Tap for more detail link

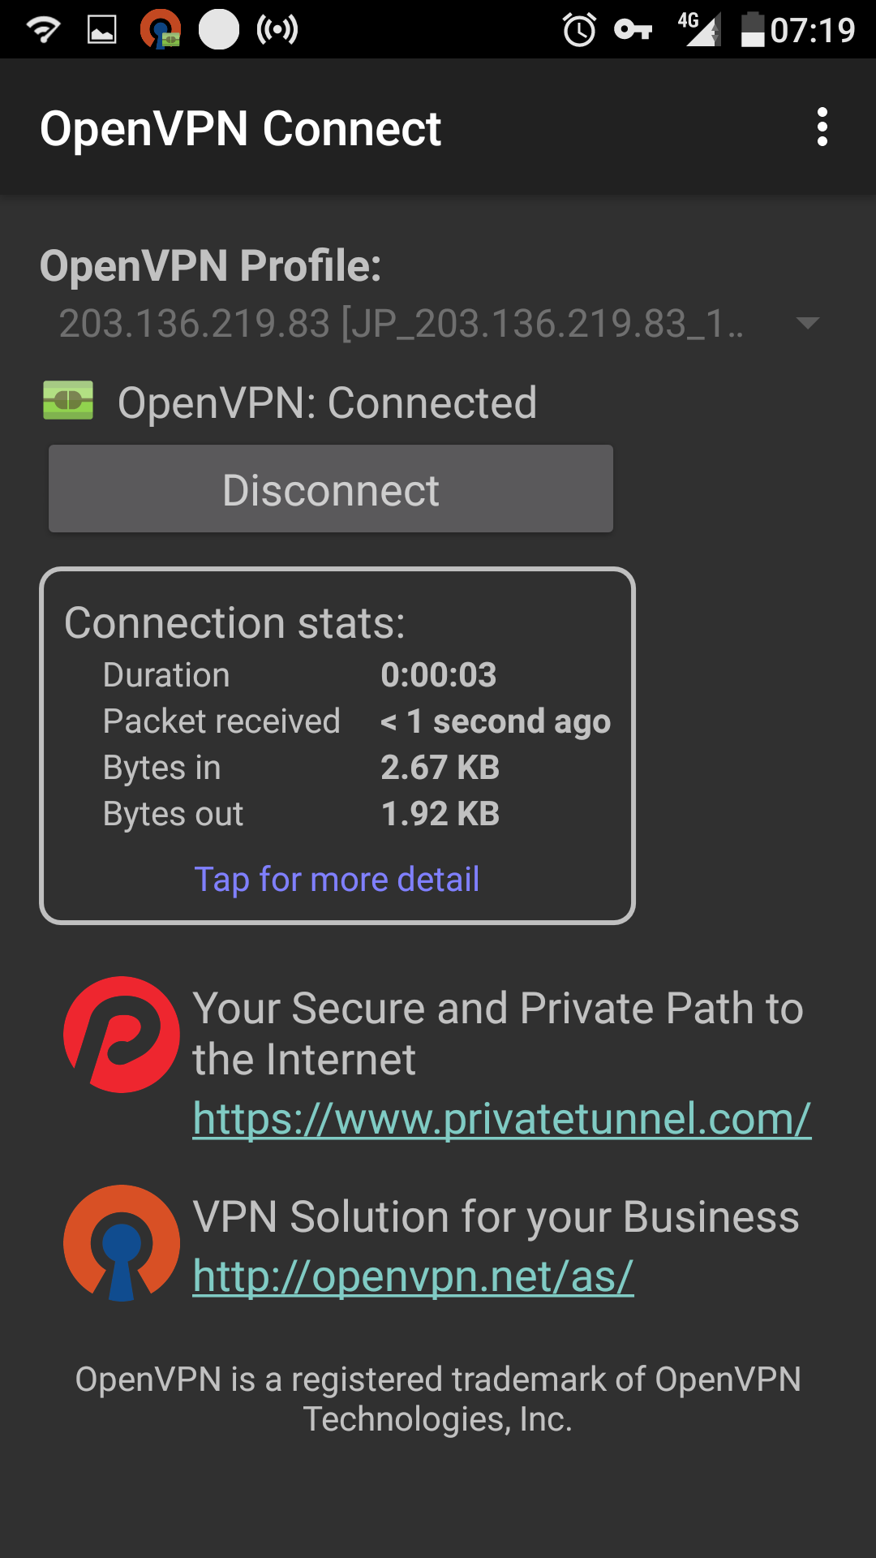(337, 880)
